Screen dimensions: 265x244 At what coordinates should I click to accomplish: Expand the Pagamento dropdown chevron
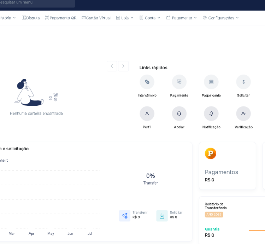point(195,18)
